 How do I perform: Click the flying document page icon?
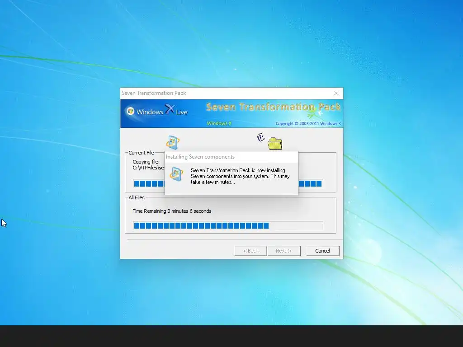[x=260, y=137]
